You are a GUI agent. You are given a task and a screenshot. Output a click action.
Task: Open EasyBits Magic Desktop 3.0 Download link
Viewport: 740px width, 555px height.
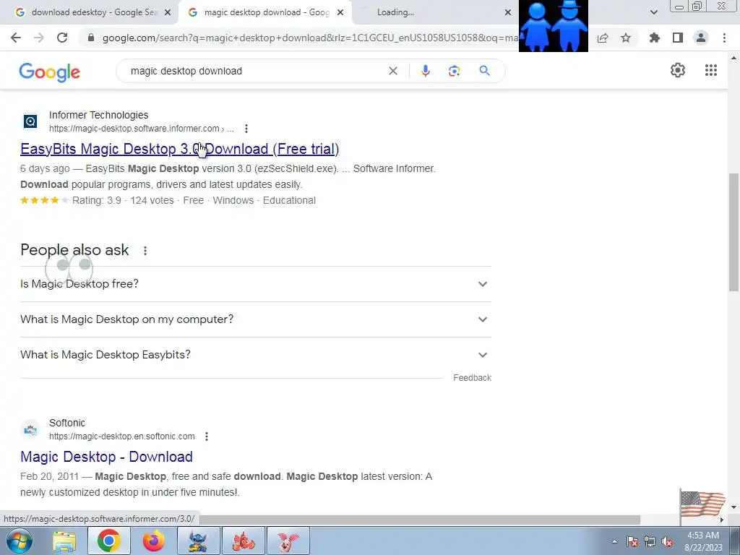180,149
